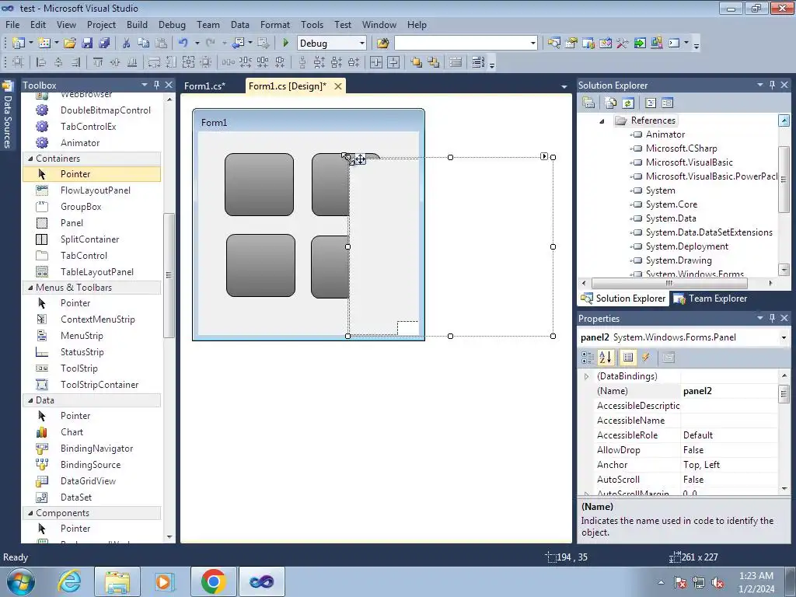Toggle Alphabetical sort in Properties panel
The image size is (796, 597).
coord(605,358)
